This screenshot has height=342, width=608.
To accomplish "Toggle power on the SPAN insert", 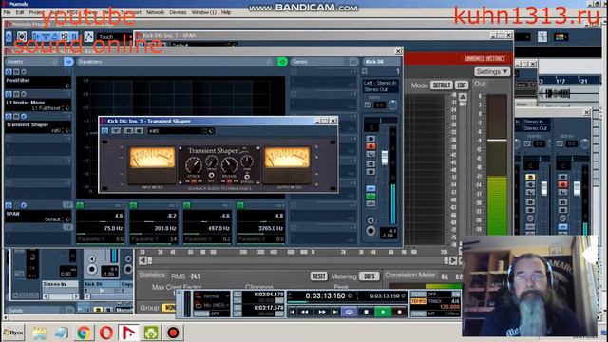I will (9, 205).
